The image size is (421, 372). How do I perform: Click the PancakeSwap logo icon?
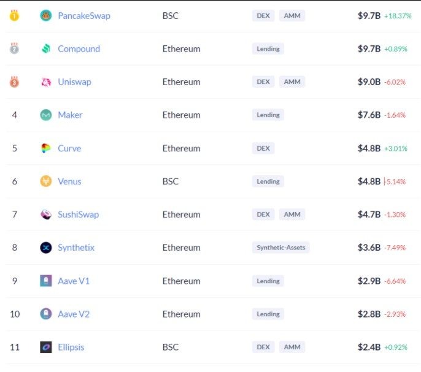[46, 15]
